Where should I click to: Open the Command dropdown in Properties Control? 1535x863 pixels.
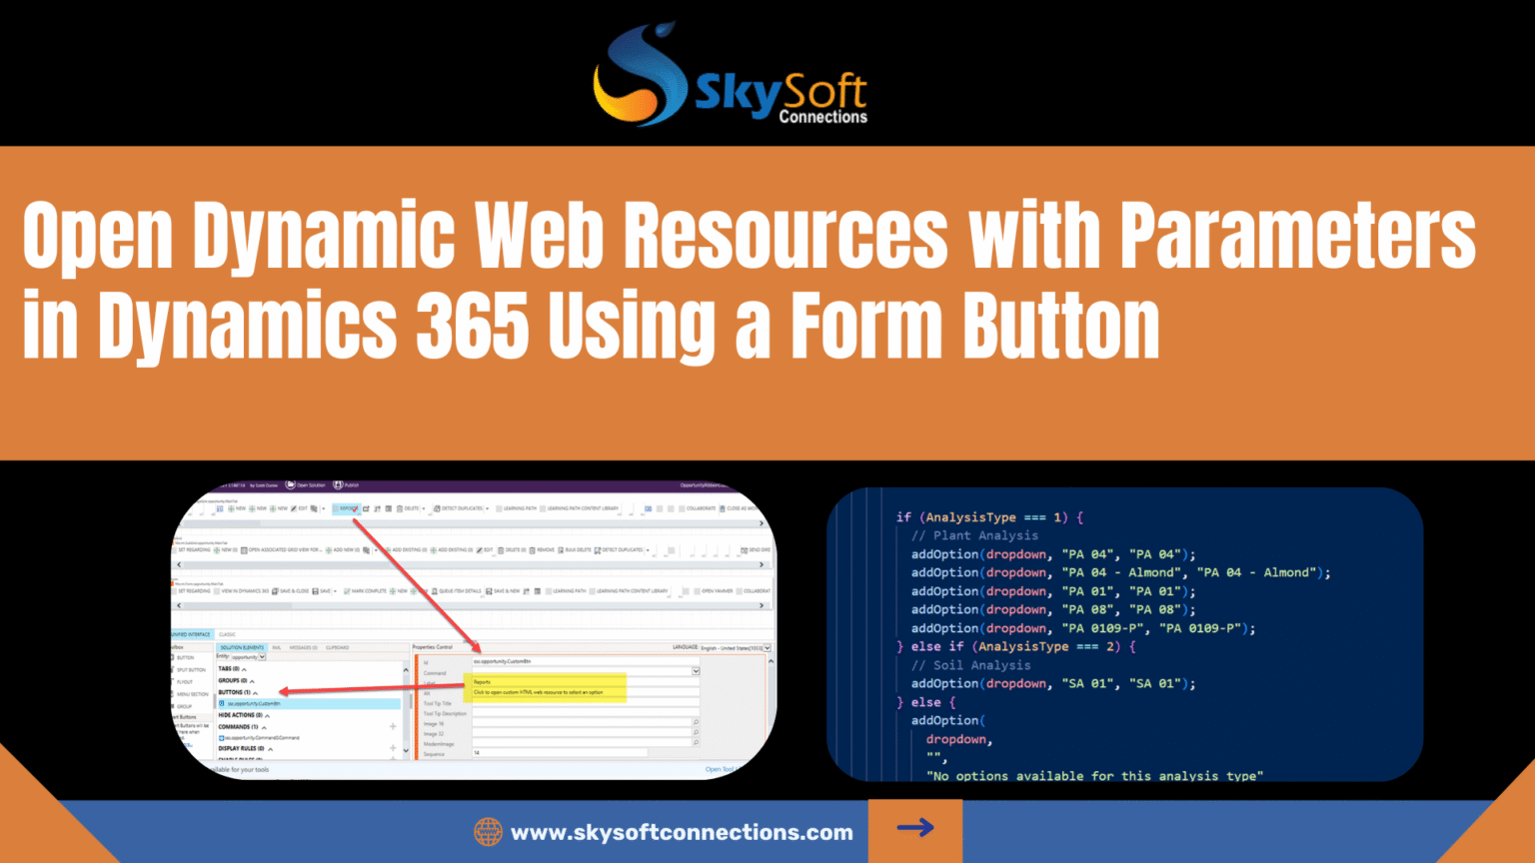tap(696, 671)
